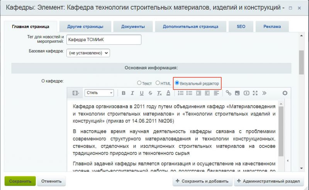
Task: Apply strikethrough formatting
Action: (150, 93)
